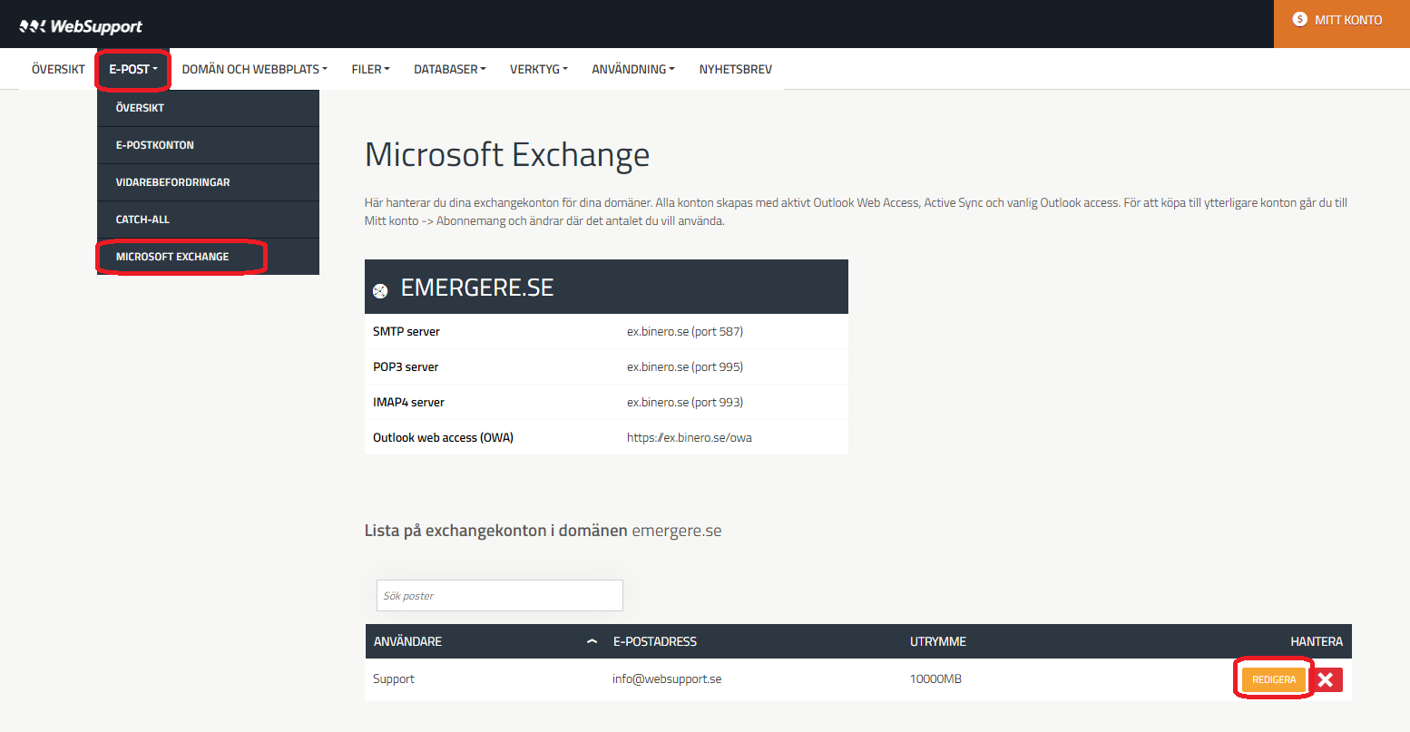
Task: Select Vidarebefordringar in the submenu
Action: pyautogui.click(x=208, y=182)
